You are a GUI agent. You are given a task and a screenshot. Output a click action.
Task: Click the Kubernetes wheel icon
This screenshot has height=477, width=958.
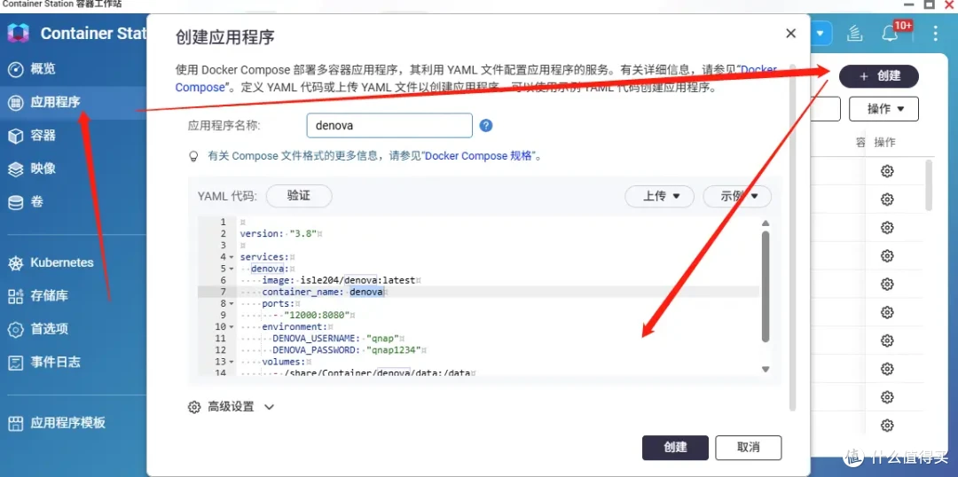15,263
